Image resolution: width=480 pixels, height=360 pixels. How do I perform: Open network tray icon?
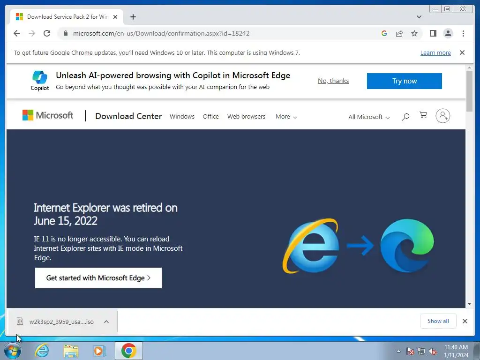[421, 351]
